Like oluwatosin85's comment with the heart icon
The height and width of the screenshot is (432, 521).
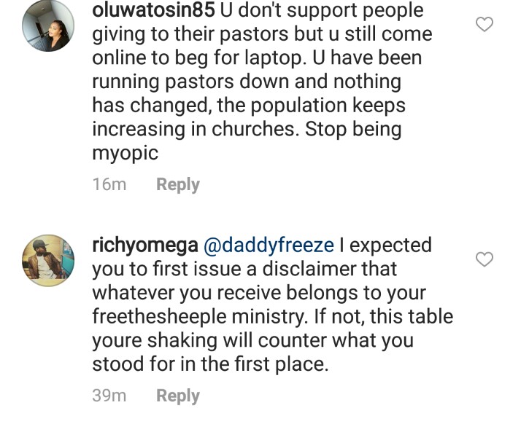484,25
